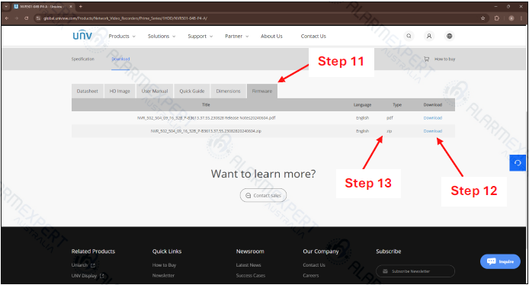Open About Us page
The image size is (529, 285).
(271, 36)
